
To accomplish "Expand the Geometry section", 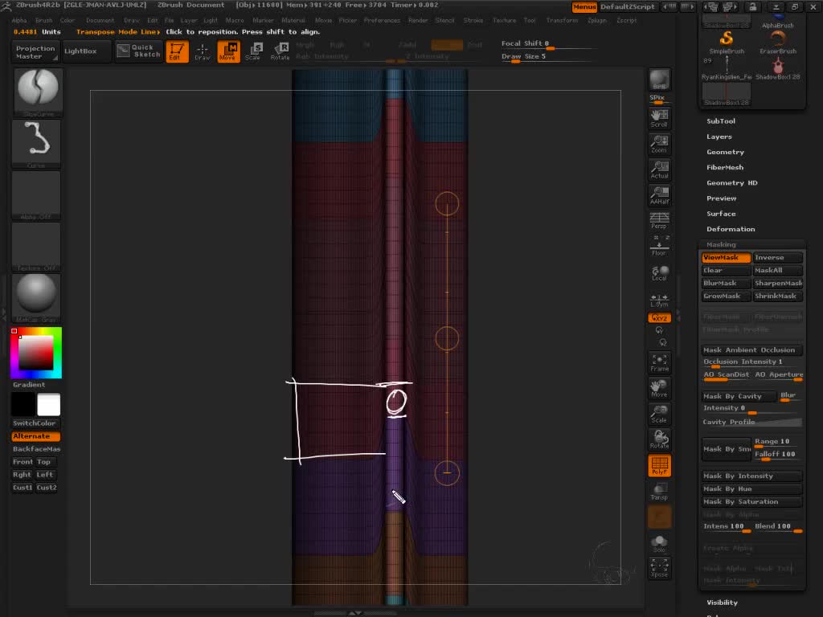I will [725, 152].
